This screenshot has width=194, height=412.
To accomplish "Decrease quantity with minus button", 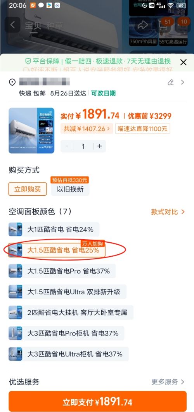I will pyautogui.click(x=67, y=146).
